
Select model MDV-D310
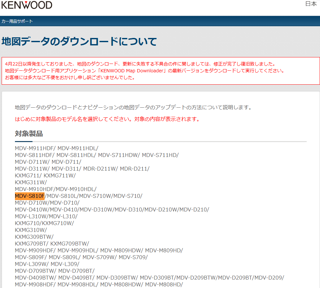point(129,210)
